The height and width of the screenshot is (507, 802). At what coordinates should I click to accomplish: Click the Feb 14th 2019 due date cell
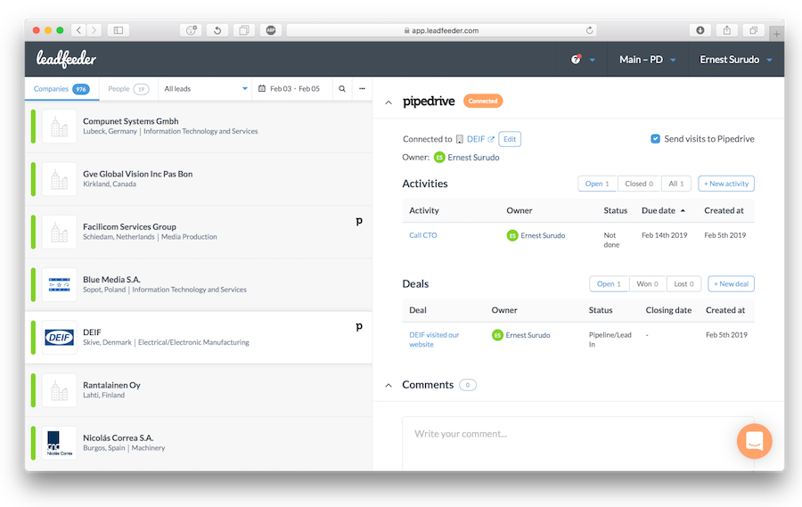pos(665,235)
